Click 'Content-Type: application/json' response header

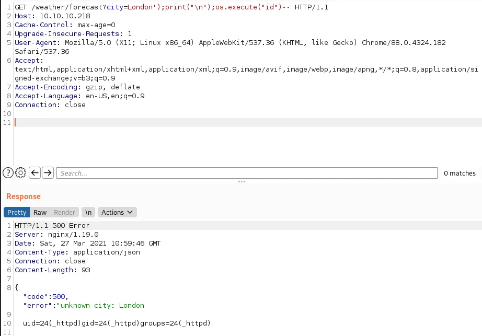tap(77, 252)
